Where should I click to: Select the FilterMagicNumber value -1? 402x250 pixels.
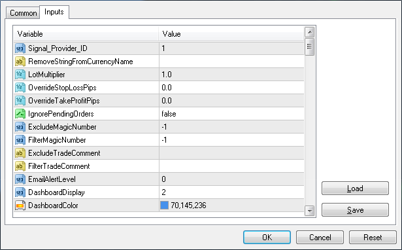(x=231, y=140)
